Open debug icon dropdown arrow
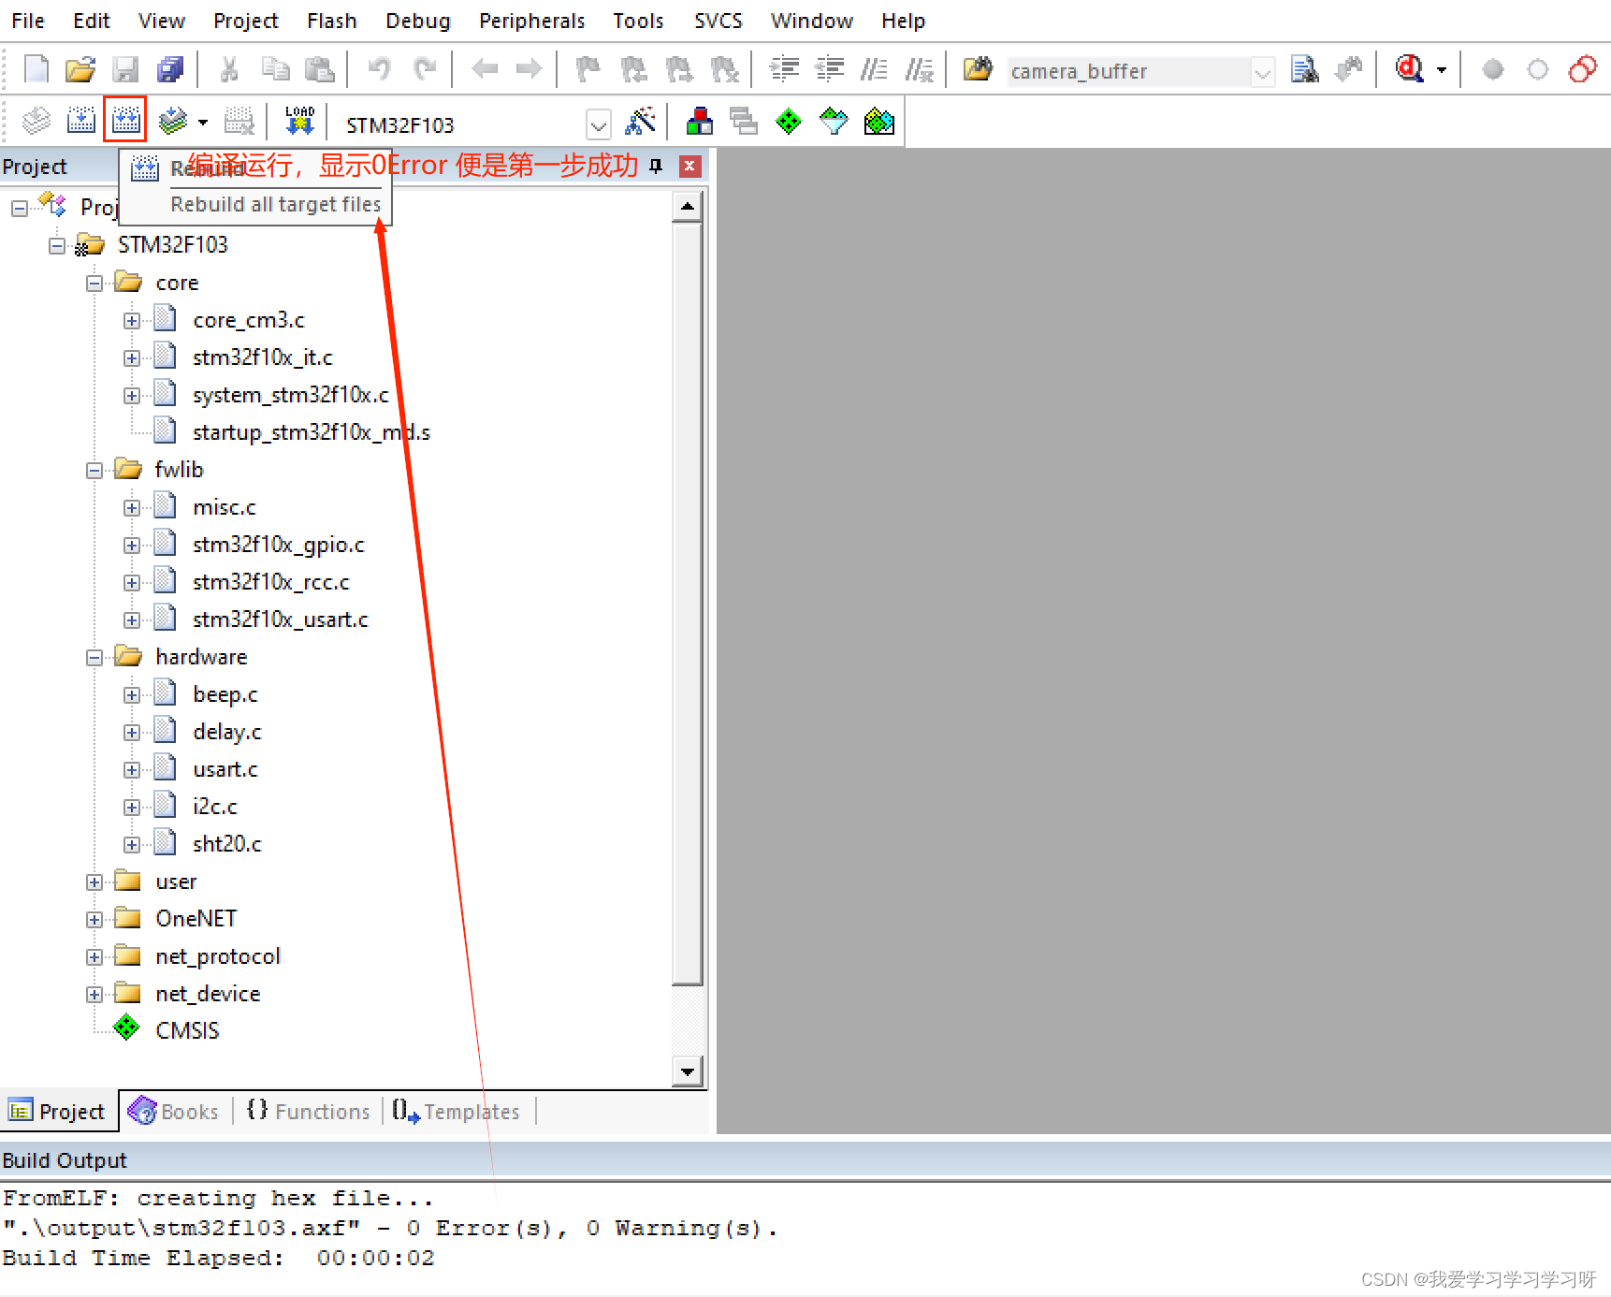The width and height of the screenshot is (1611, 1297). pyautogui.click(x=1441, y=70)
